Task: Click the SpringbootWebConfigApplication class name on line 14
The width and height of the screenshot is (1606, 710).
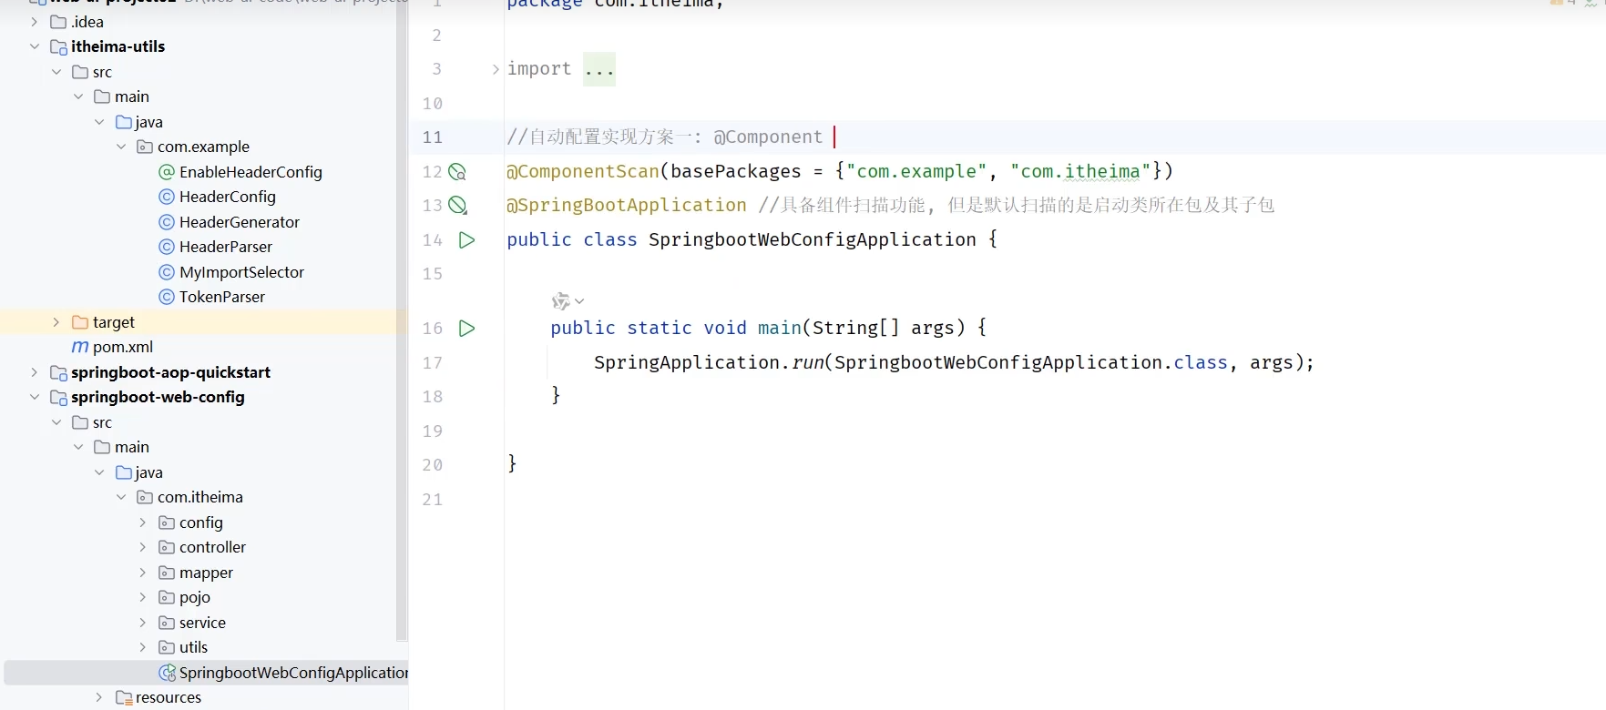Action: coord(813,239)
